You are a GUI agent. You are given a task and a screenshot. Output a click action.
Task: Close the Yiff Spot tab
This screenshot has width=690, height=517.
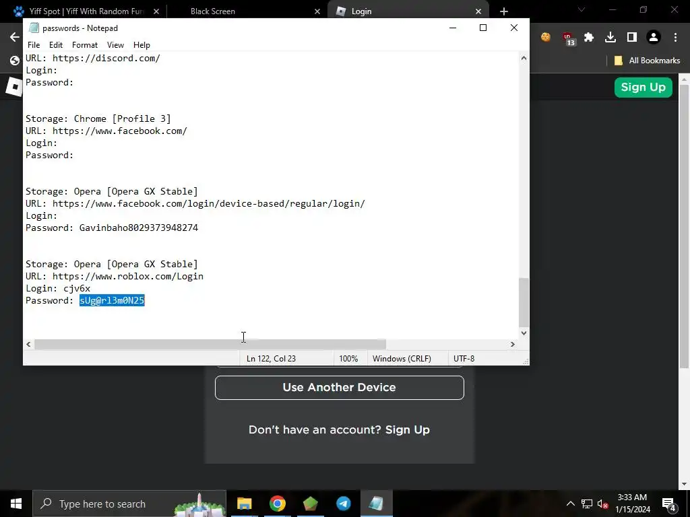point(156,11)
